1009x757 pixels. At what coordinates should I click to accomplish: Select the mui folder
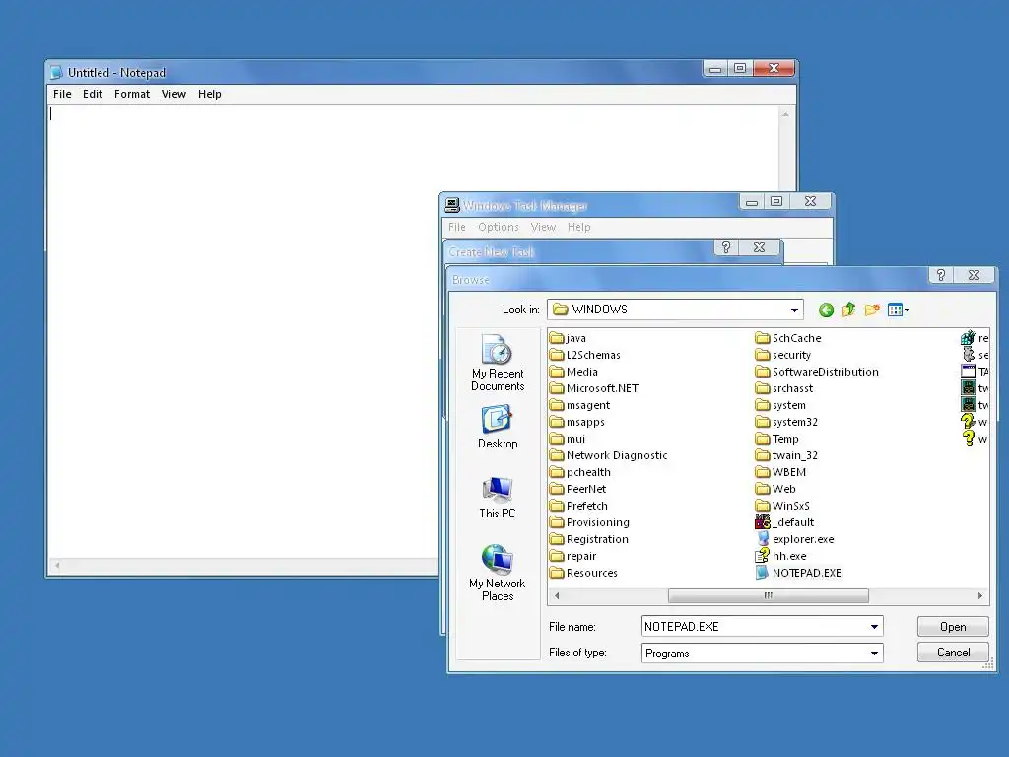(x=568, y=439)
